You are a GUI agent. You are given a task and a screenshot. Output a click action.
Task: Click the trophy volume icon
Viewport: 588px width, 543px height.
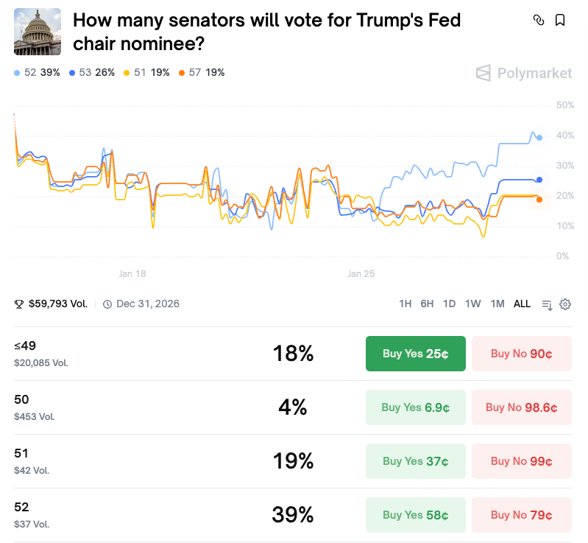[x=19, y=304]
